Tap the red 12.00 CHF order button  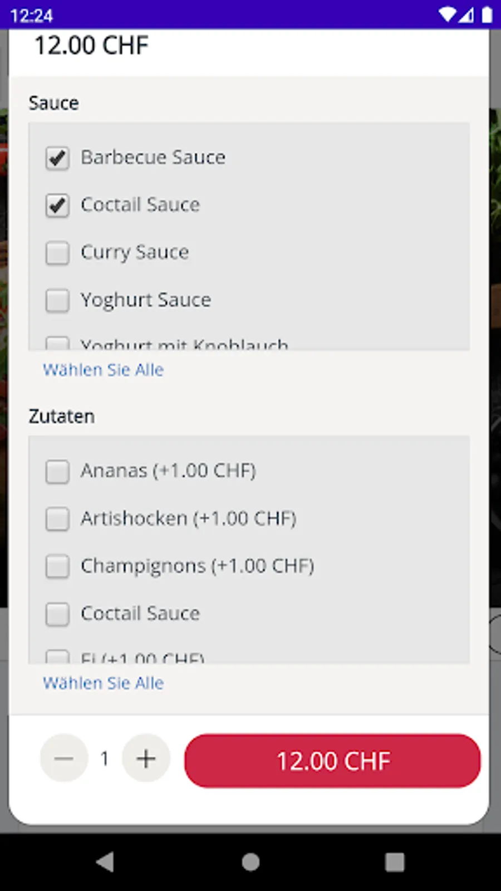point(332,761)
